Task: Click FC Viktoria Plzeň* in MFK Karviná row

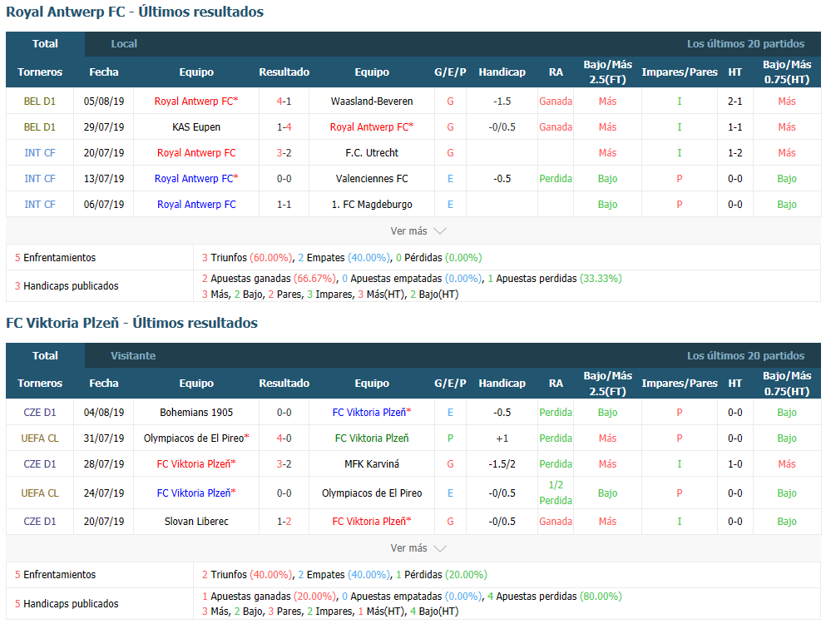Action: pyautogui.click(x=196, y=464)
